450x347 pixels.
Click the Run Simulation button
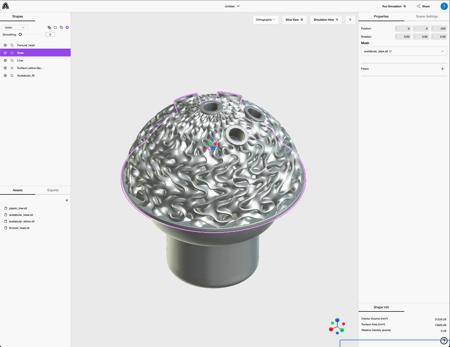394,6
